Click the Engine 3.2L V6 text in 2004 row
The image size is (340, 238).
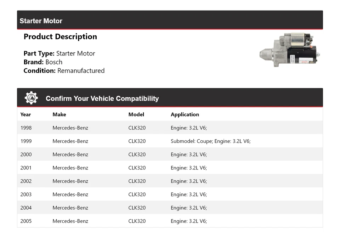click(x=188, y=208)
